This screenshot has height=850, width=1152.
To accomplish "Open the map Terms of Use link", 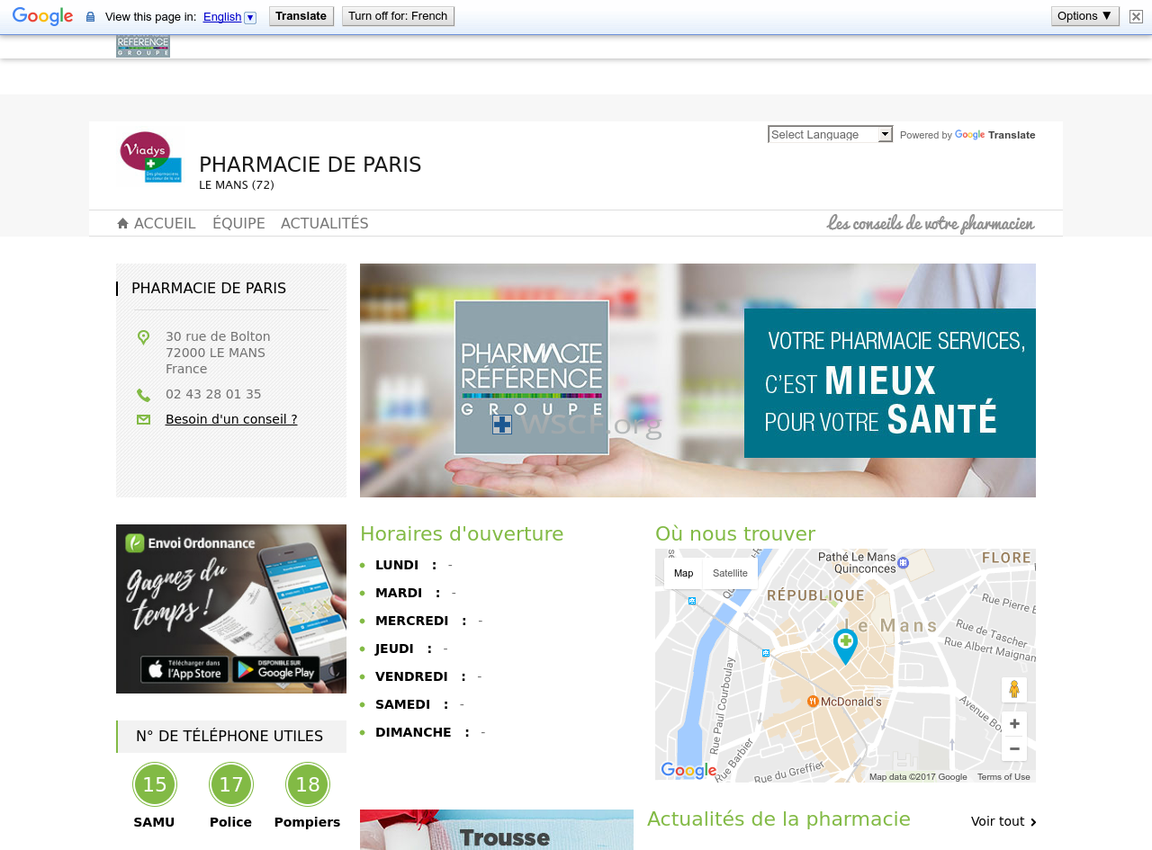I will point(1003,777).
